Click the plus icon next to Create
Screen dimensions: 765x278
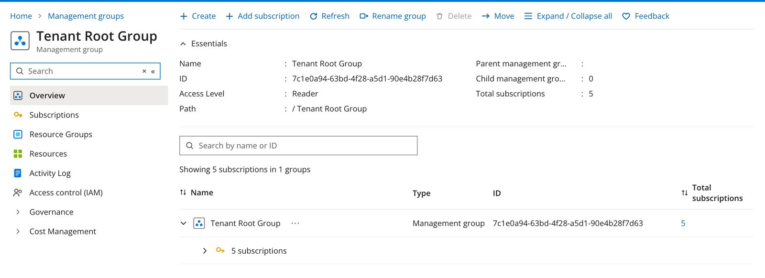(x=184, y=16)
